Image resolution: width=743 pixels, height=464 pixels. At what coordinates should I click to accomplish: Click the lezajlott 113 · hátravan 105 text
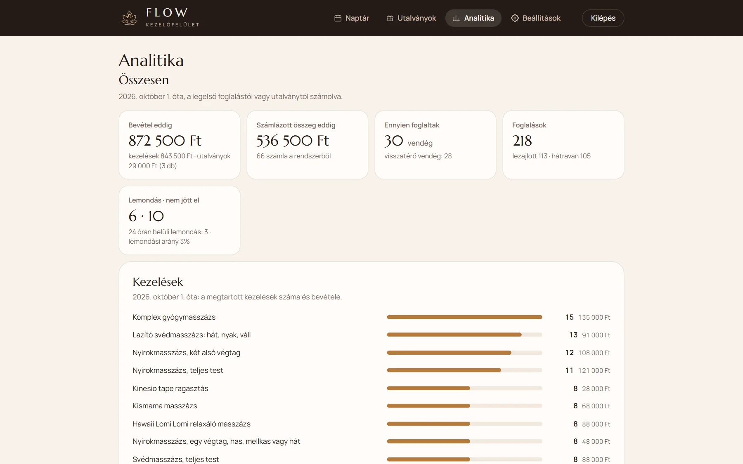click(551, 156)
